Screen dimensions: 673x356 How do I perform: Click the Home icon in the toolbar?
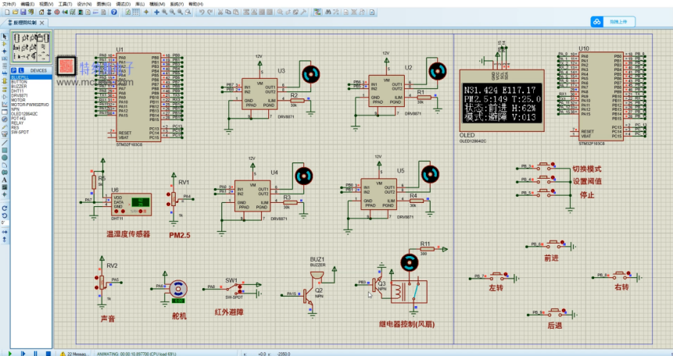[x=41, y=12]
